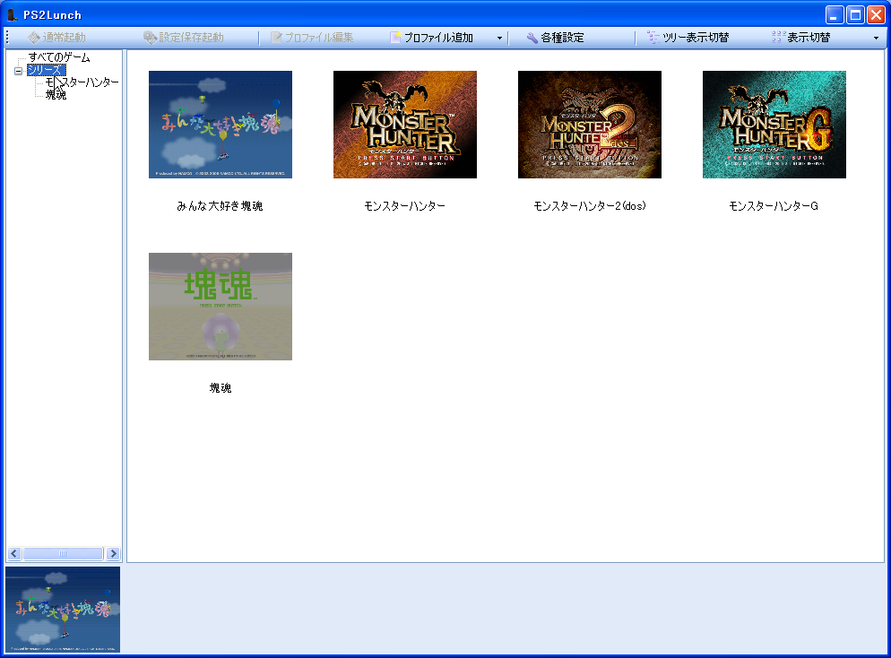Click the 各種設定 button label
This screenshot has height=658, width=891.
pos(563,38)
